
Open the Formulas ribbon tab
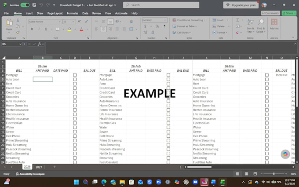[x=73, y=13]
